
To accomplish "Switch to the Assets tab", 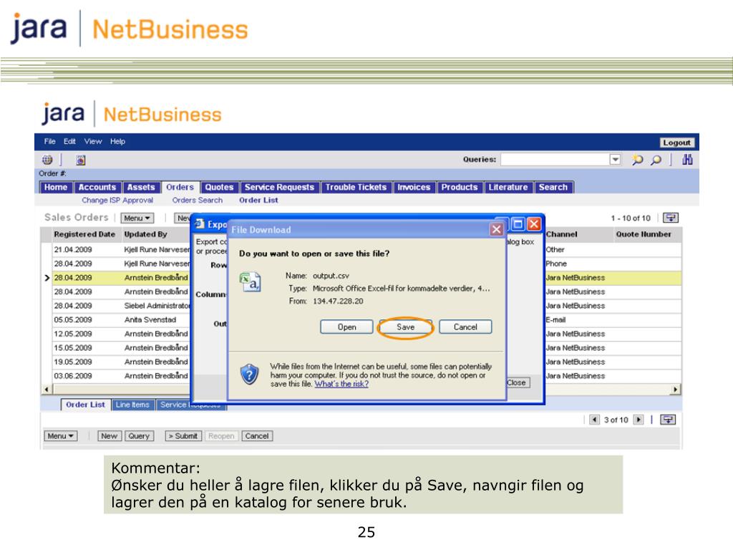I will click(141, 187).
